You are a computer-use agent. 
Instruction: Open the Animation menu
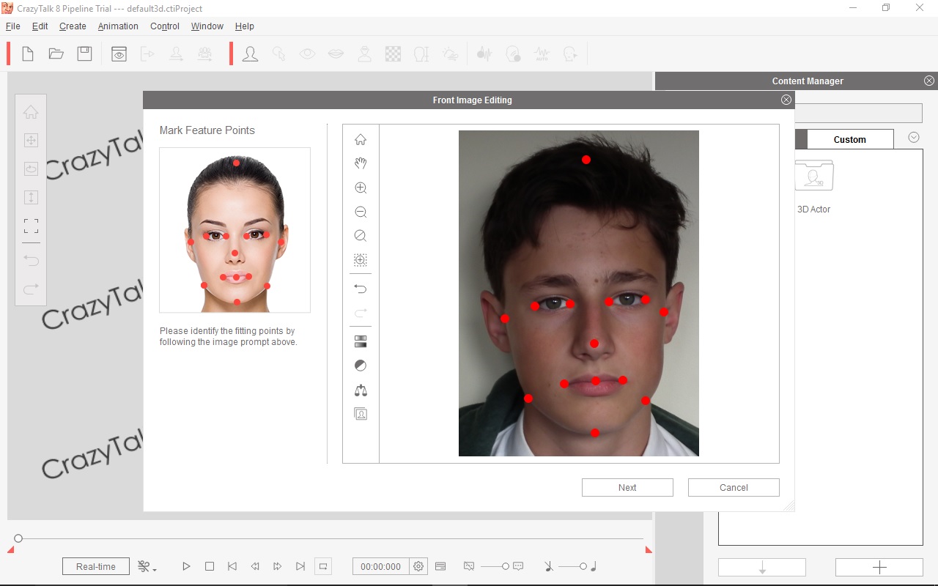click(x=118, y=26)
